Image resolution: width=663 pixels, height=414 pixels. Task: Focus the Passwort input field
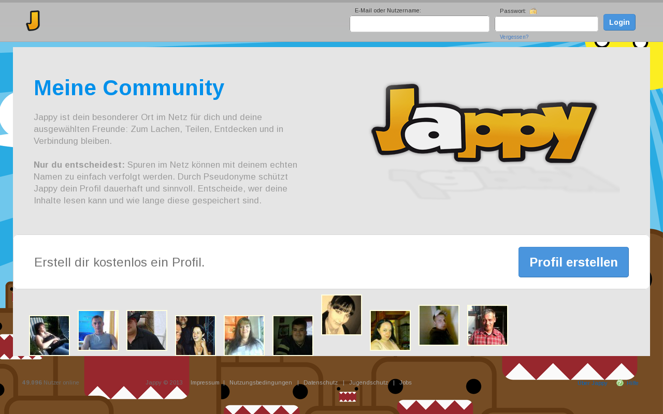pyautogui.click(x=546, y=24)
